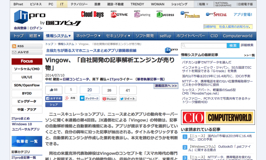Open the BYOD sidebar button
This screenshot has width=266, height=160.
(27, 94)
